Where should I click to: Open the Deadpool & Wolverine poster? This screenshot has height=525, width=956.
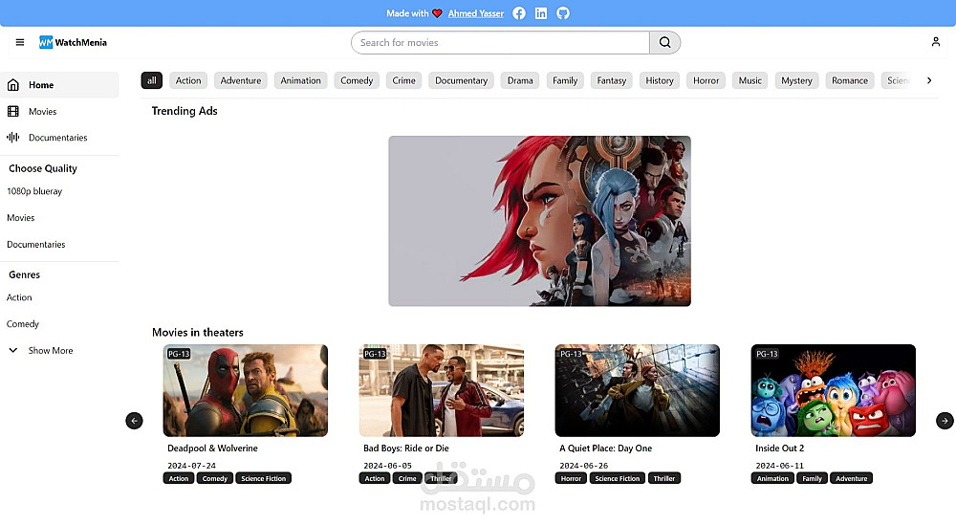(246, 390)
